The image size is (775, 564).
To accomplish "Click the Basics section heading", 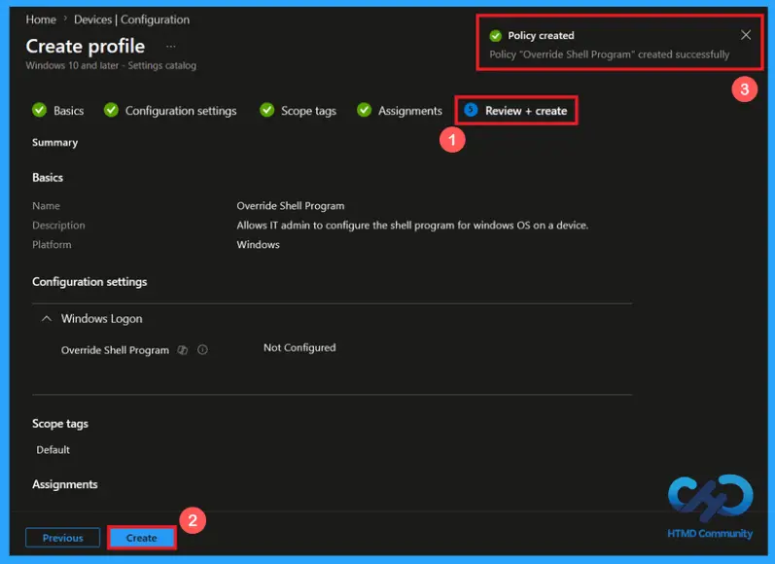I will click(48, 177).
